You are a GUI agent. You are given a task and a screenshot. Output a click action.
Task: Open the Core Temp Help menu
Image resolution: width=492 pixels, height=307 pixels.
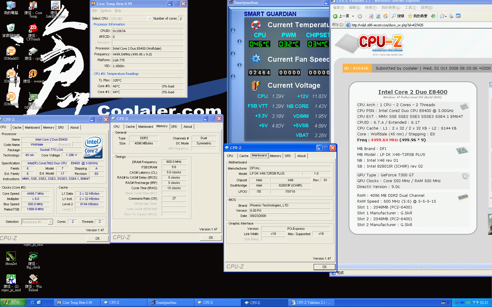[118, 11]
